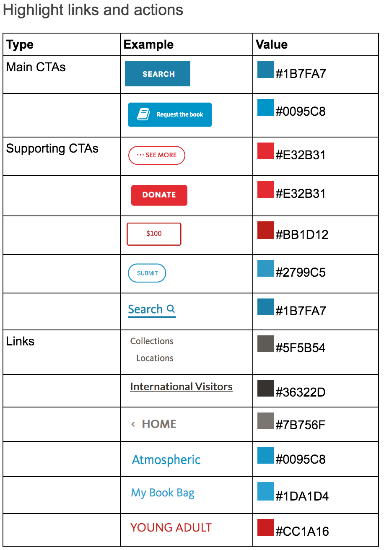Click the dark red #BB1D12 swatch
Image resolution: width=384 pixels, height=550 pixels.
[x=266, y=230]
